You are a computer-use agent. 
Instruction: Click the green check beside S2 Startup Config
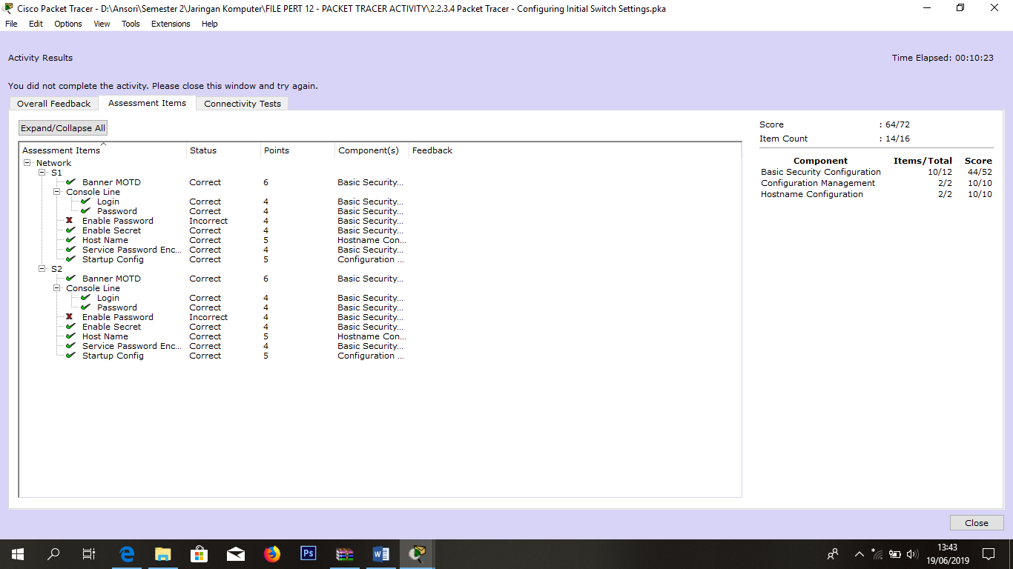[70, 355]
